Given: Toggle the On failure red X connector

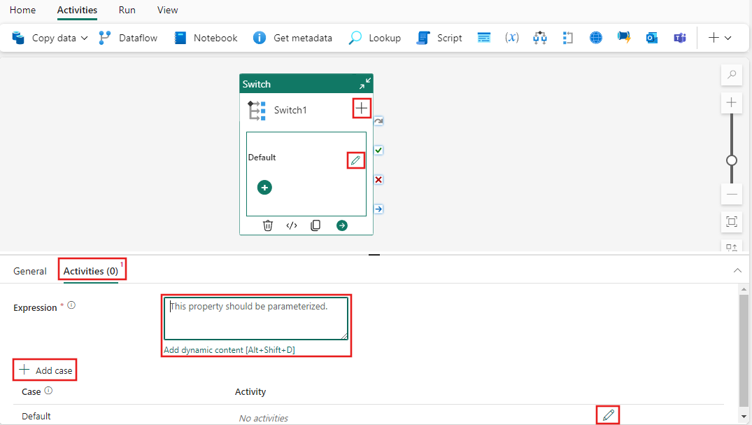Looking at the screenshot, I should pyautogui.click(x=378, y=179).
